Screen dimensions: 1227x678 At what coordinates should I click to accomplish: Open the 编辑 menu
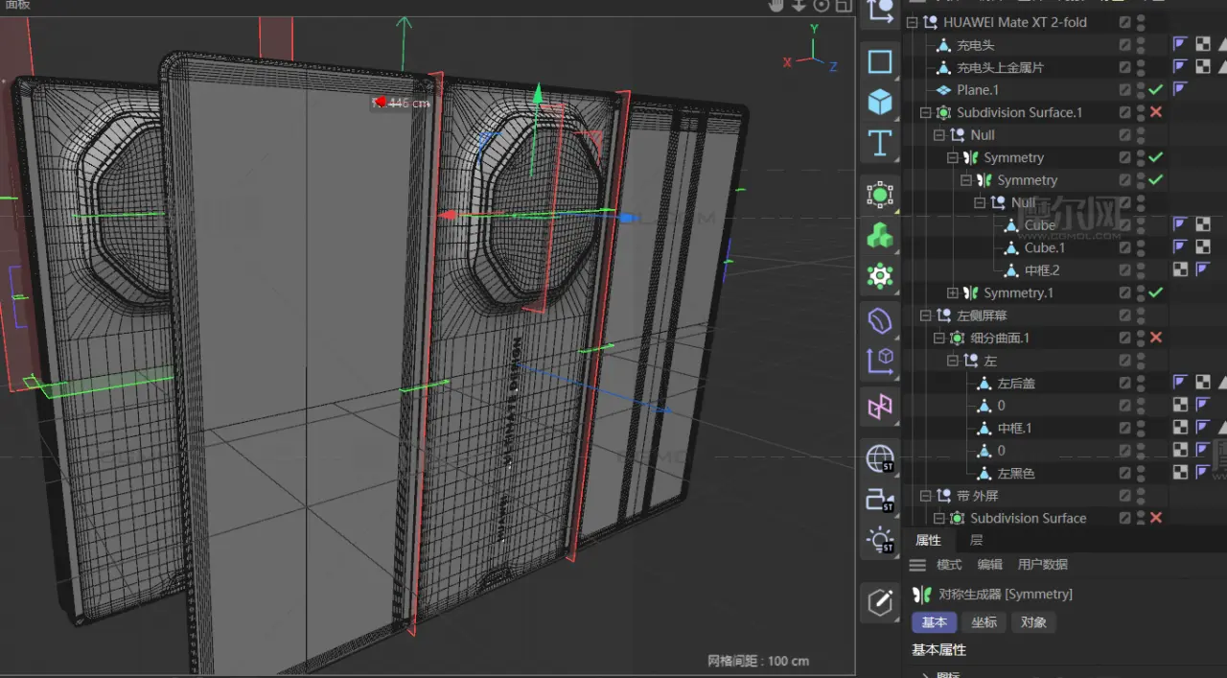click(x=990, y=565)
